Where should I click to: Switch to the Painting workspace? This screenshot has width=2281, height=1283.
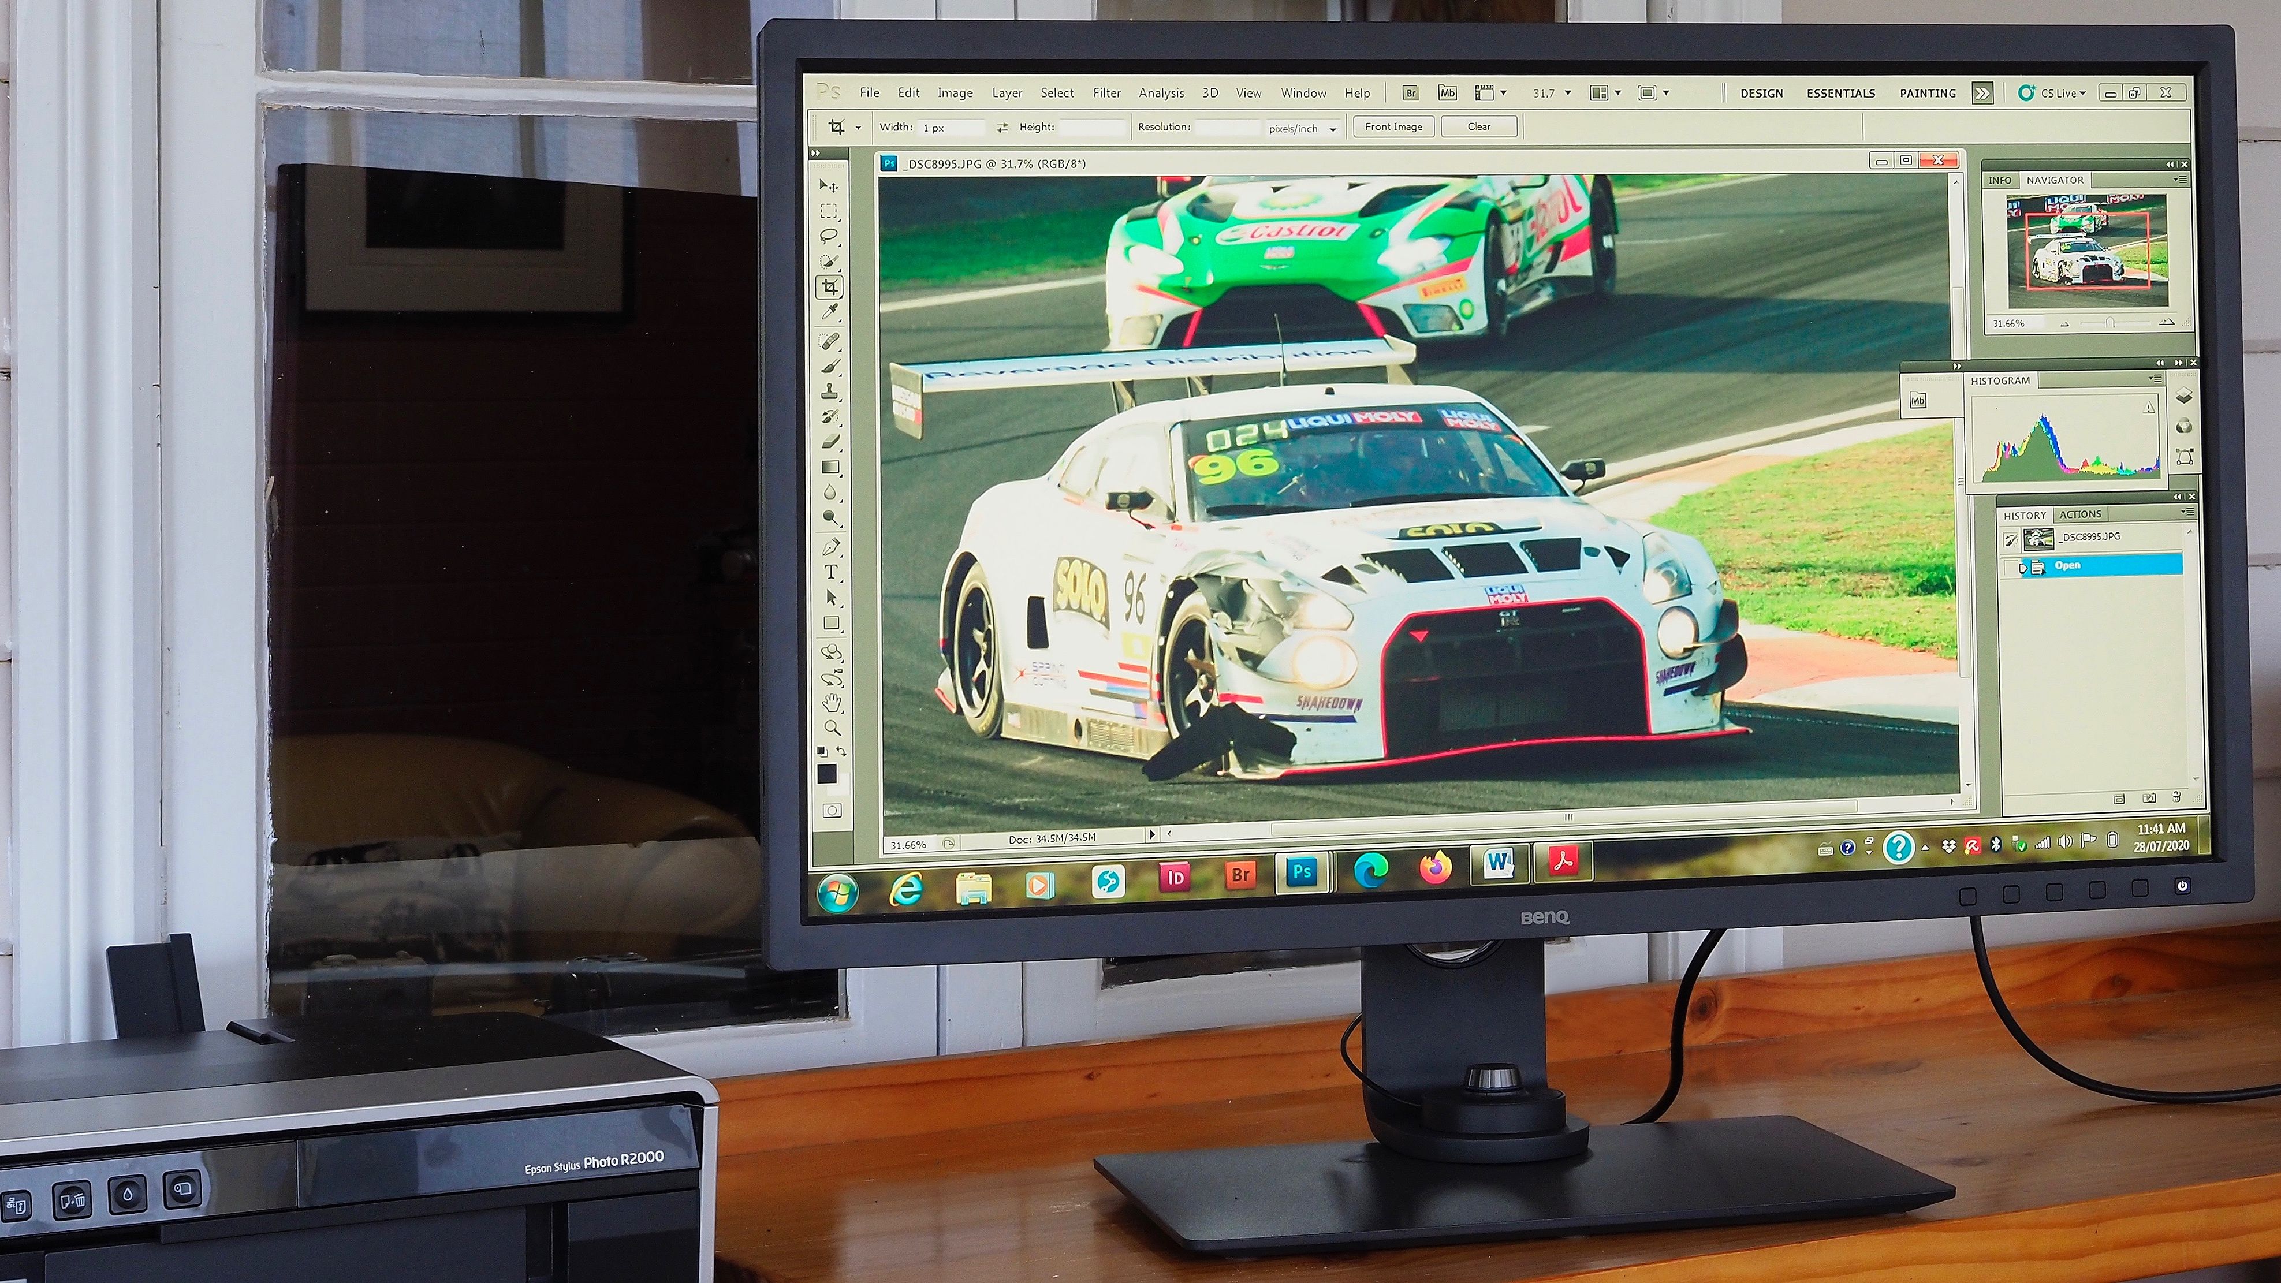pyautogui.click(x=1928, y=93)
